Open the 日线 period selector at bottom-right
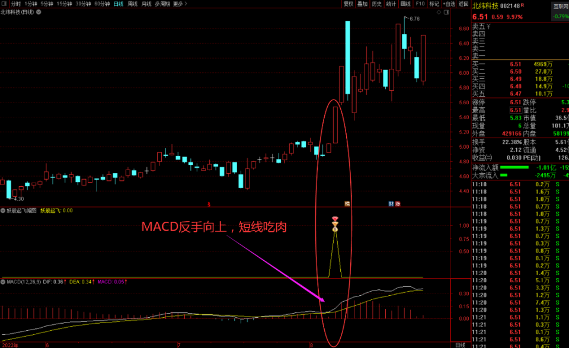569x348 pixels. [x=460, y=344]
